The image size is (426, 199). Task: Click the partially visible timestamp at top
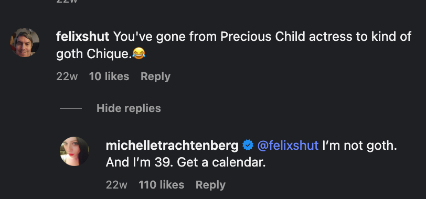click(x=67, y=2)
